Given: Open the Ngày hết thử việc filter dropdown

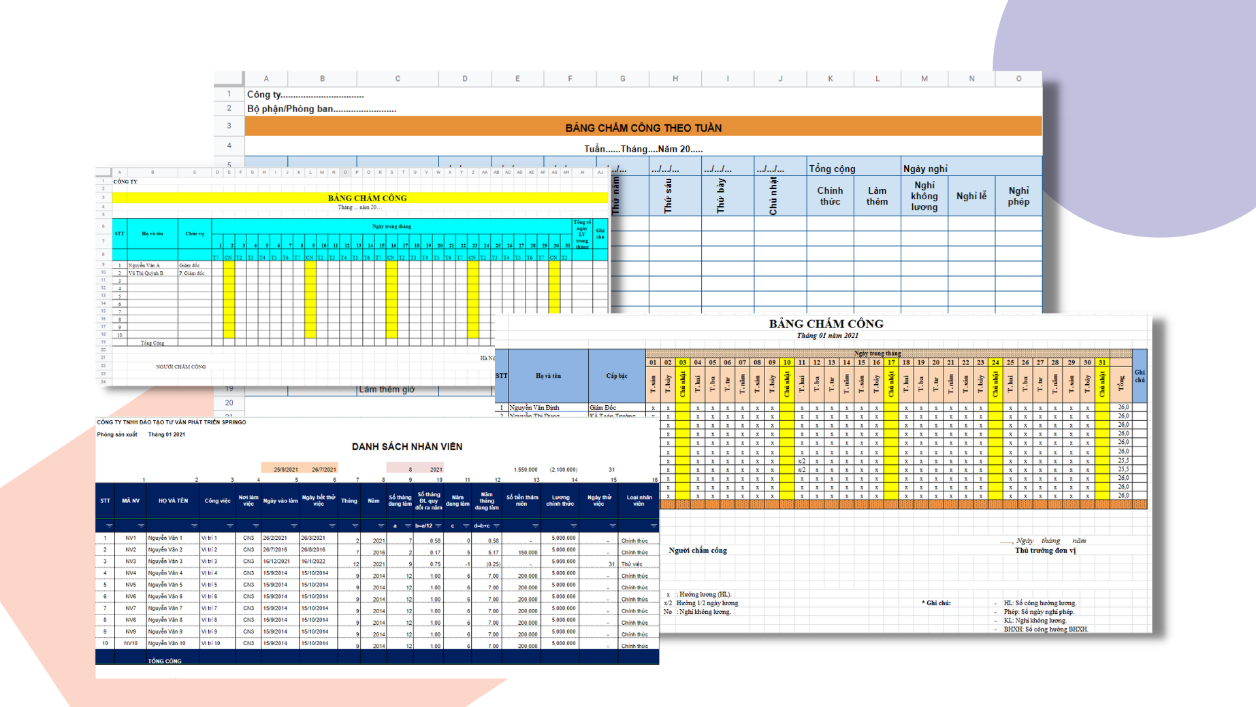Looking at the screenshot, I should tap(332, 526).
